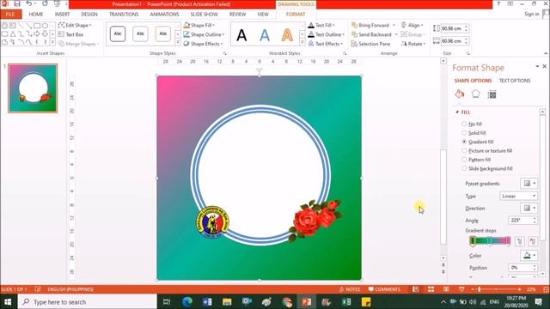This screenshot has height=309, width=550.
Task: Click shape width input field
Action: click(x=452, y=41)
